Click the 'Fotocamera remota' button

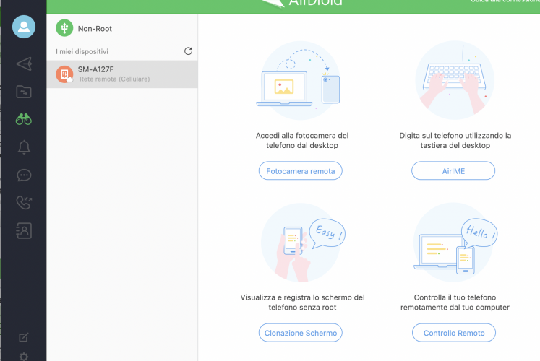pos(300,171)
